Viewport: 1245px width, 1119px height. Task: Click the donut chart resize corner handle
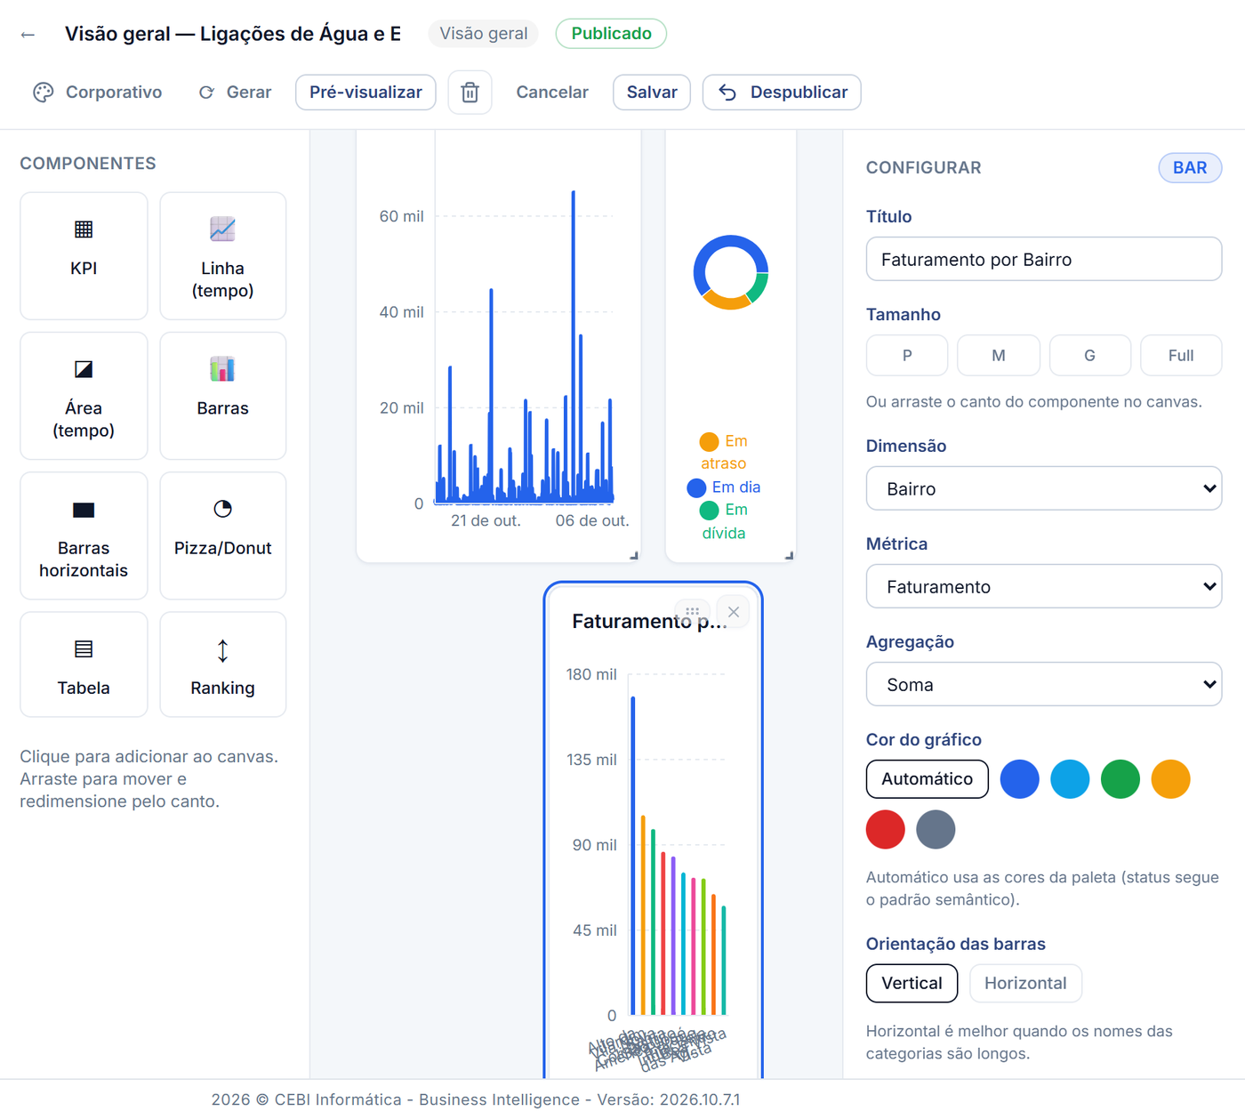coord(789,556)
